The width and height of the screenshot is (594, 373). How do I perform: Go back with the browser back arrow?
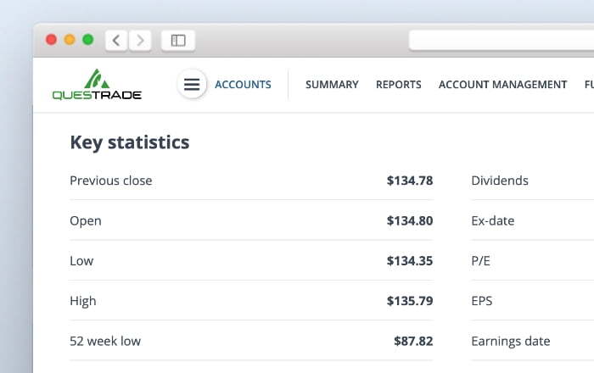(117, 40)
